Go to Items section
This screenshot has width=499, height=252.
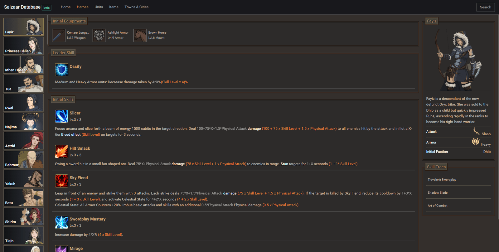click(x=114, y=7)
